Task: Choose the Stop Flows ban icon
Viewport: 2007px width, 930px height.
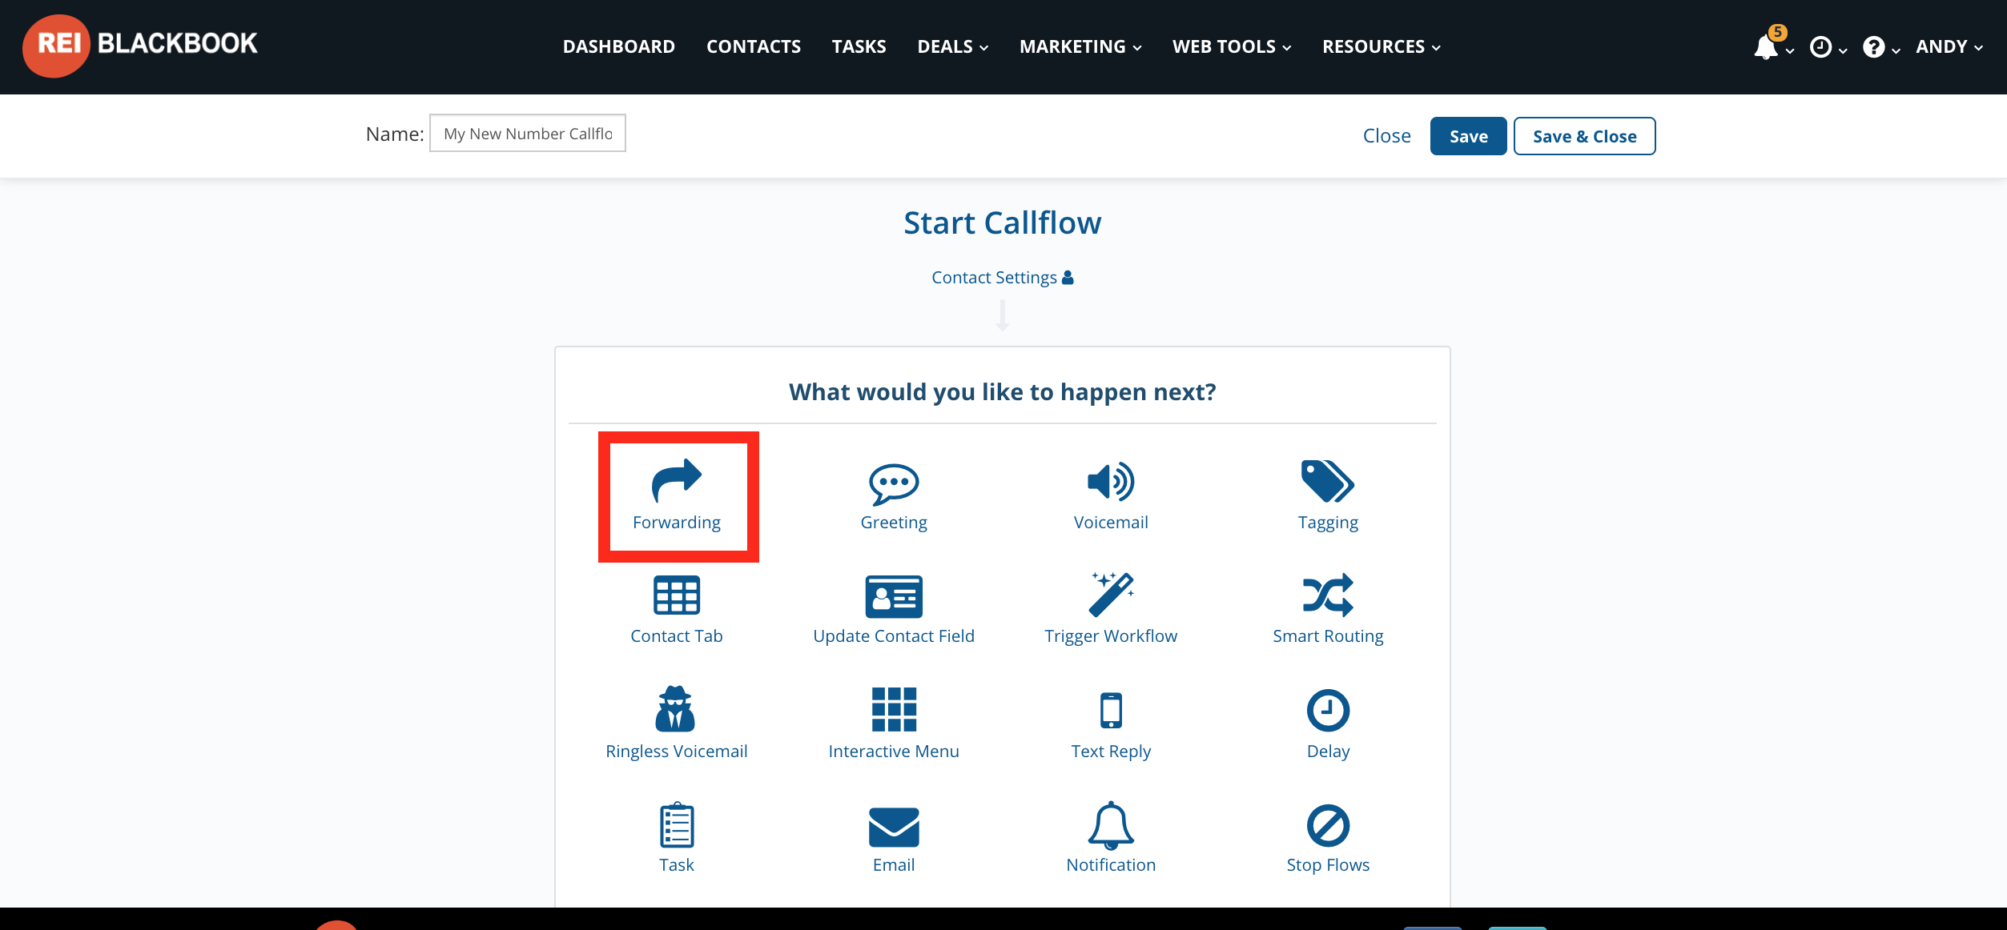Action: pos(1328,825)
